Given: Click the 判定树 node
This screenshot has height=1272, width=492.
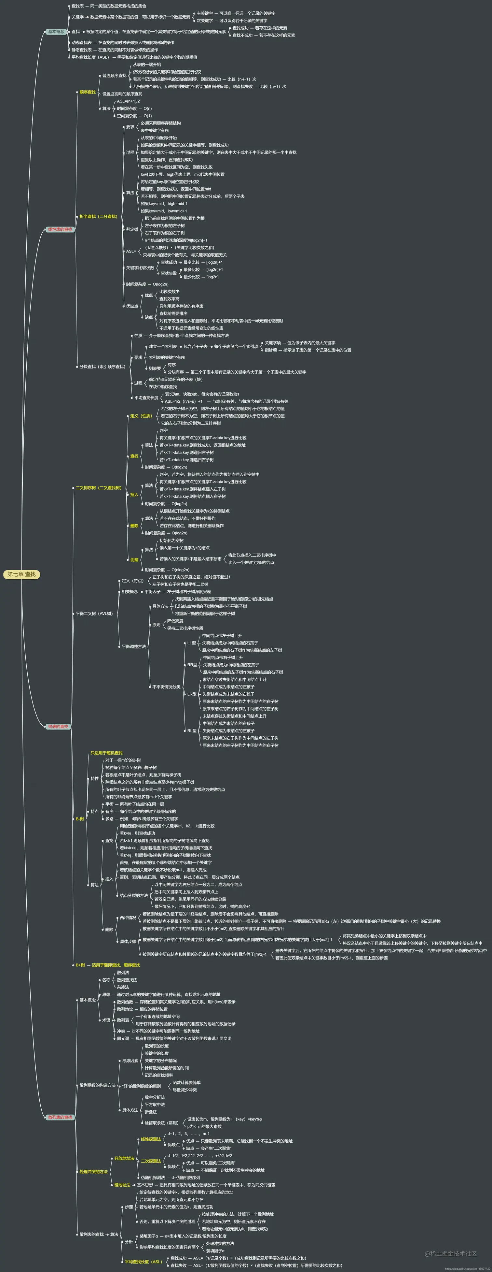Looking at the screenshot, I should point(132,229).
